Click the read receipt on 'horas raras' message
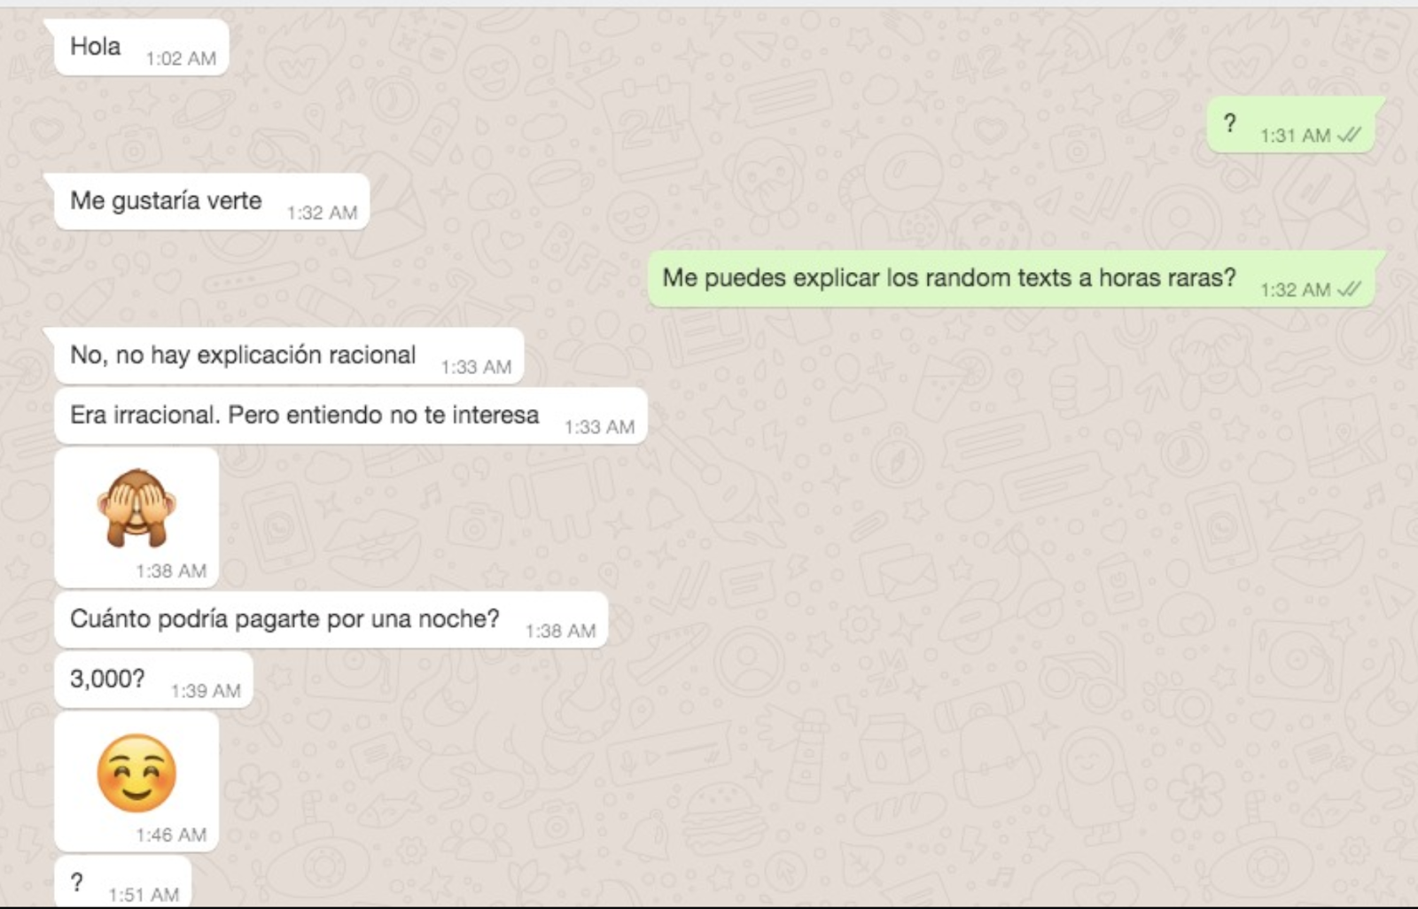The image size is (1418, 909). tap(1349, 289)
